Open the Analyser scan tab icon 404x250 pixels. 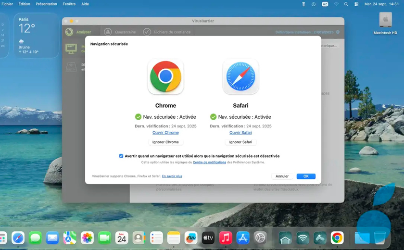(70, 32)
